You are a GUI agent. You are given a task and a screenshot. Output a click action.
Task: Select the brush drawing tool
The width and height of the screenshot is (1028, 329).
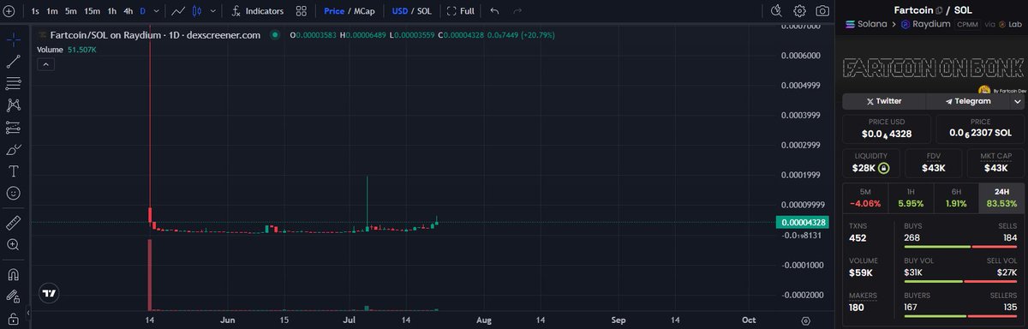click(14, 150)
